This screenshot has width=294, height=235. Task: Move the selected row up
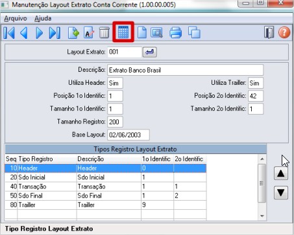(281, 173)
